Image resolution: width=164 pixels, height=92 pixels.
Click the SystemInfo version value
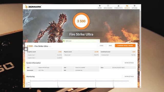[41, 70]
